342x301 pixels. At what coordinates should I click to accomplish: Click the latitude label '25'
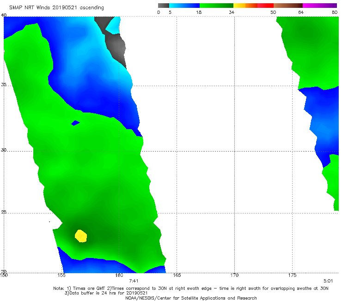(x=4, y=212)
